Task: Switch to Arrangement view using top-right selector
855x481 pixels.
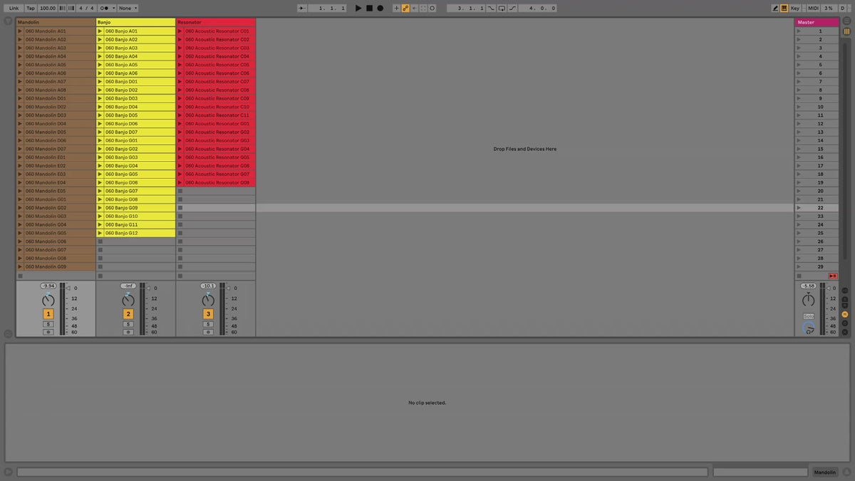Action: [x=847, y=21]
